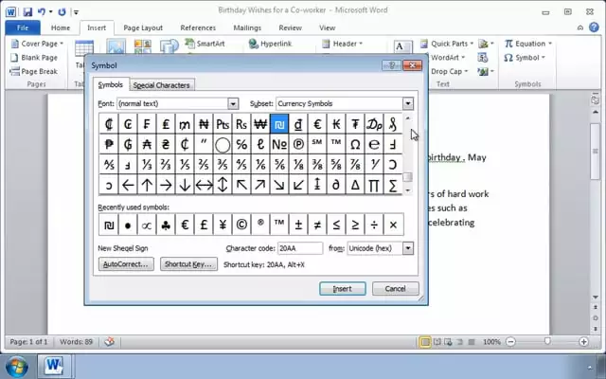Choose the left arrow symbol

[x=128, y=185]
